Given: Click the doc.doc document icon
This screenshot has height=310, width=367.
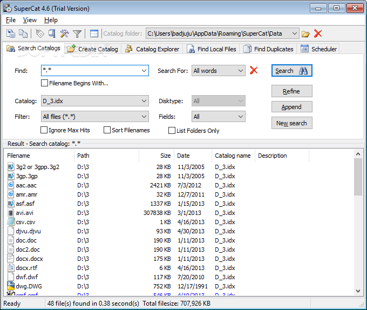Looking at the screenshot, I should (11, 240).
